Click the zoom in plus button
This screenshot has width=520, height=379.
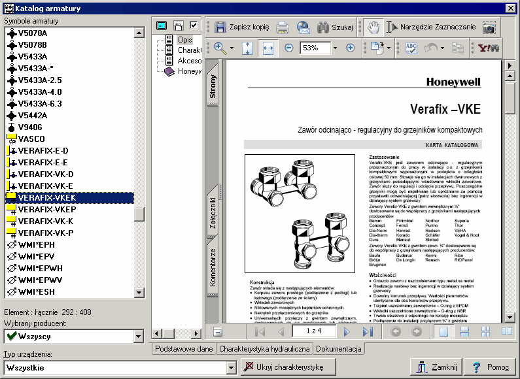click(x=350, y=48)
